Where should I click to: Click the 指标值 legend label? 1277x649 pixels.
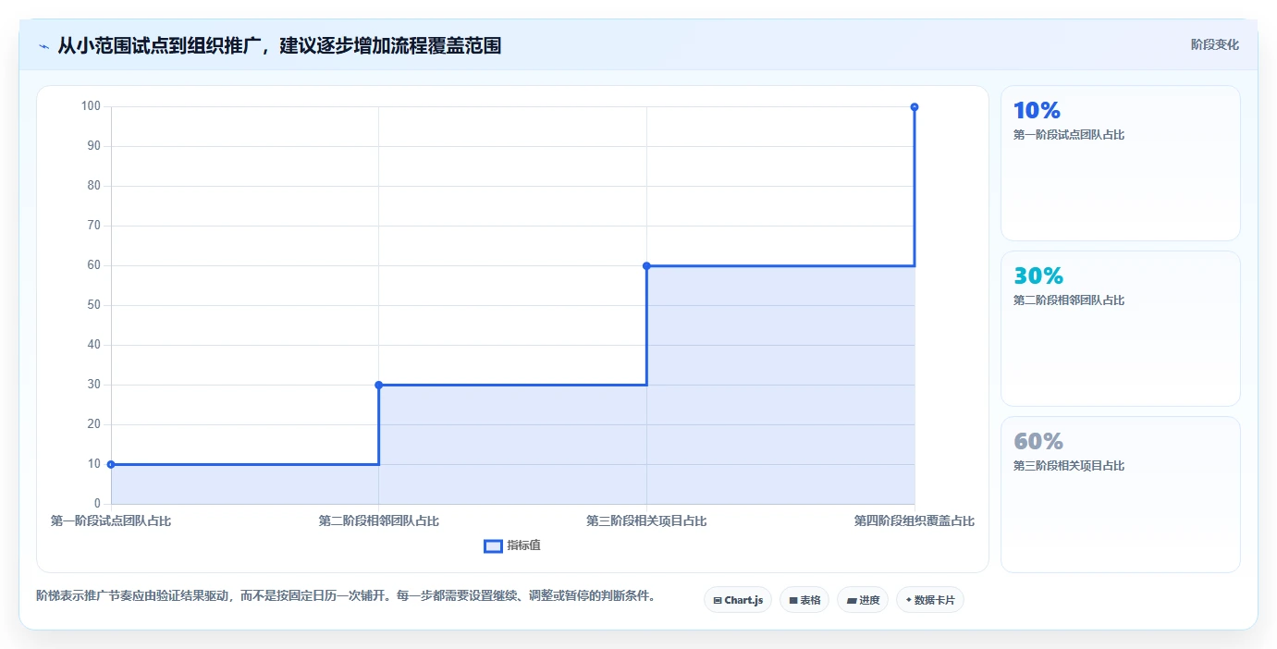coord(523,545)
